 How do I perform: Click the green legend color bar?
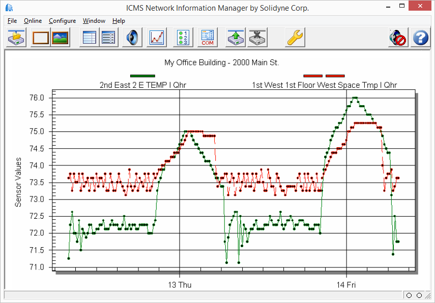tap(143, 76)
